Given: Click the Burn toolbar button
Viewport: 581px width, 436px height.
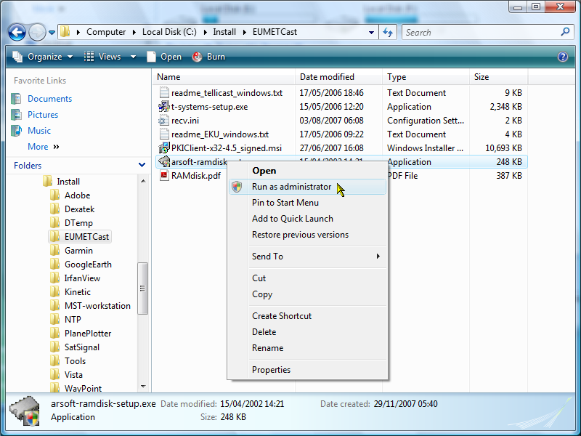Looking at the screenshot, I should pos(208,57).
